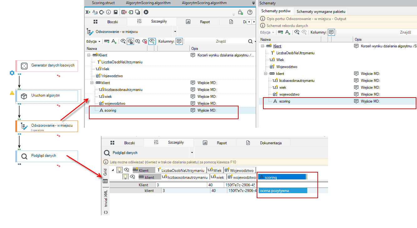Click the green arrow import icon
The width and height of the screenshot is (417, 228).
131,12
